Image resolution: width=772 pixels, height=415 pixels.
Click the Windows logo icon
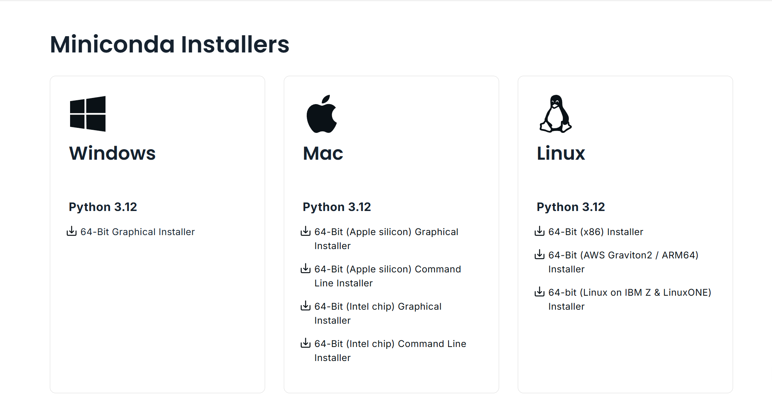click(88, 114)
